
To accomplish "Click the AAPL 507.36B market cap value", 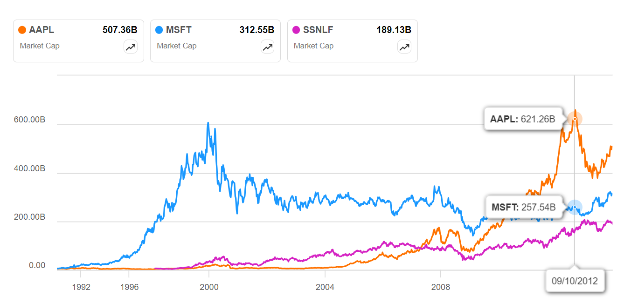I will point(120,30).
